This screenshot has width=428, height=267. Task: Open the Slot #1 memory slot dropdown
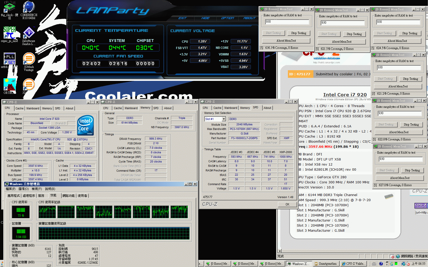pos(224,119)
